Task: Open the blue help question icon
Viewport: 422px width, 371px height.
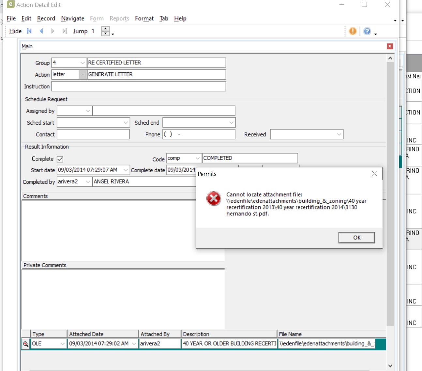Action: tap(367, 31)
